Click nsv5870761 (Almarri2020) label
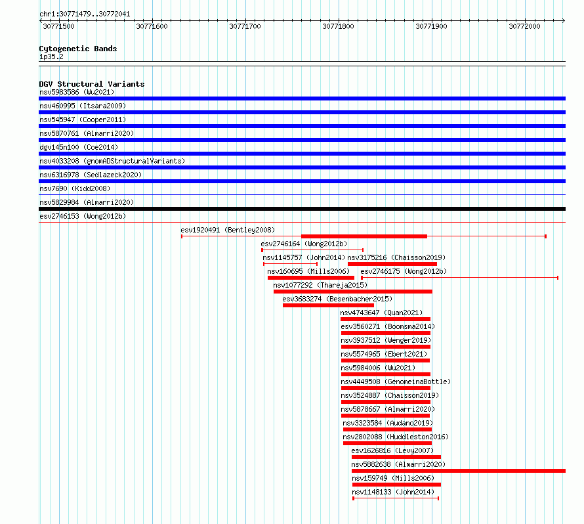This screenshot has width=584, height=524. [x=87, y=133]
